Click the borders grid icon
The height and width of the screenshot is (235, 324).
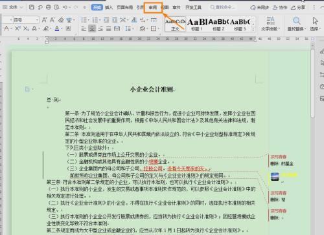(x=154, y=28)
